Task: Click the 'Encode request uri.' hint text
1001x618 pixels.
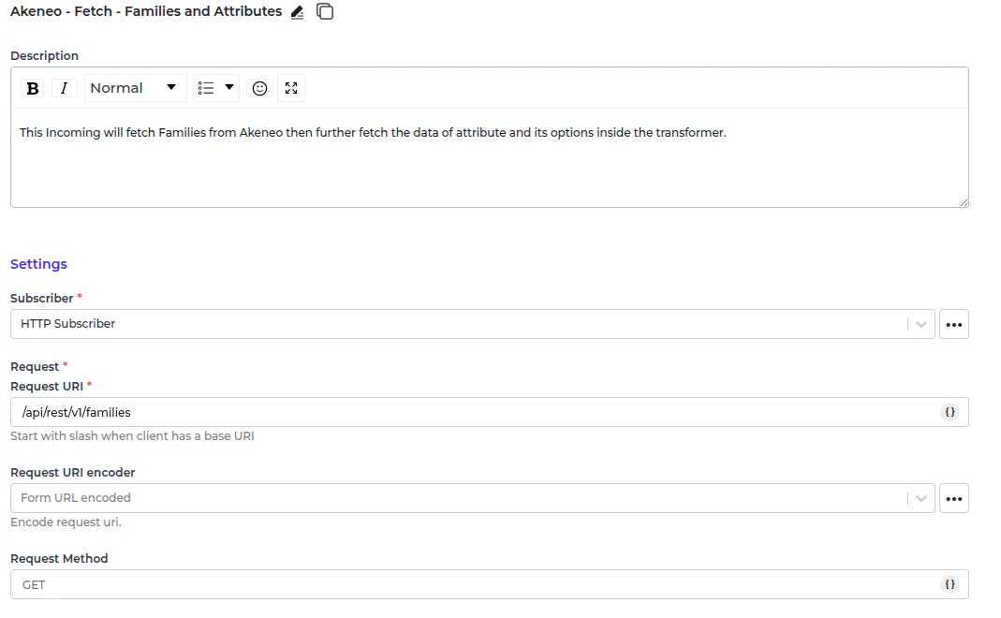Action: [66, 522]
